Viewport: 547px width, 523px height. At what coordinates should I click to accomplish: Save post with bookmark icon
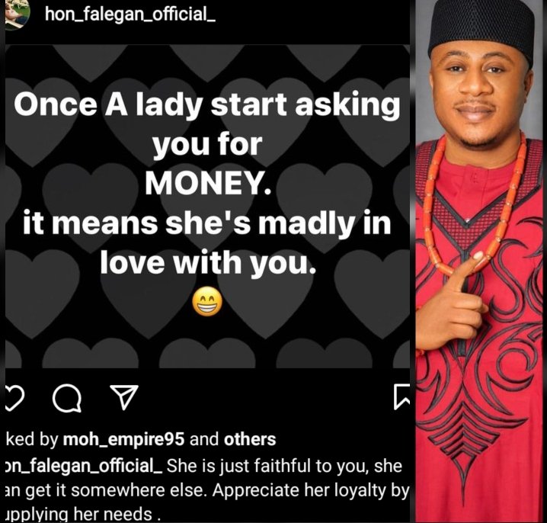click(x=401, y=396)
